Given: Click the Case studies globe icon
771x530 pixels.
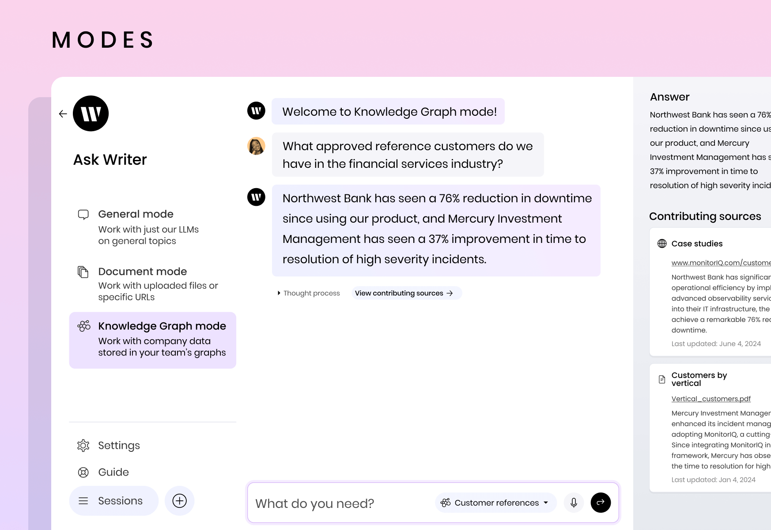Looking at the screenshot, I should pyautogui.click(x=662, y=244).
